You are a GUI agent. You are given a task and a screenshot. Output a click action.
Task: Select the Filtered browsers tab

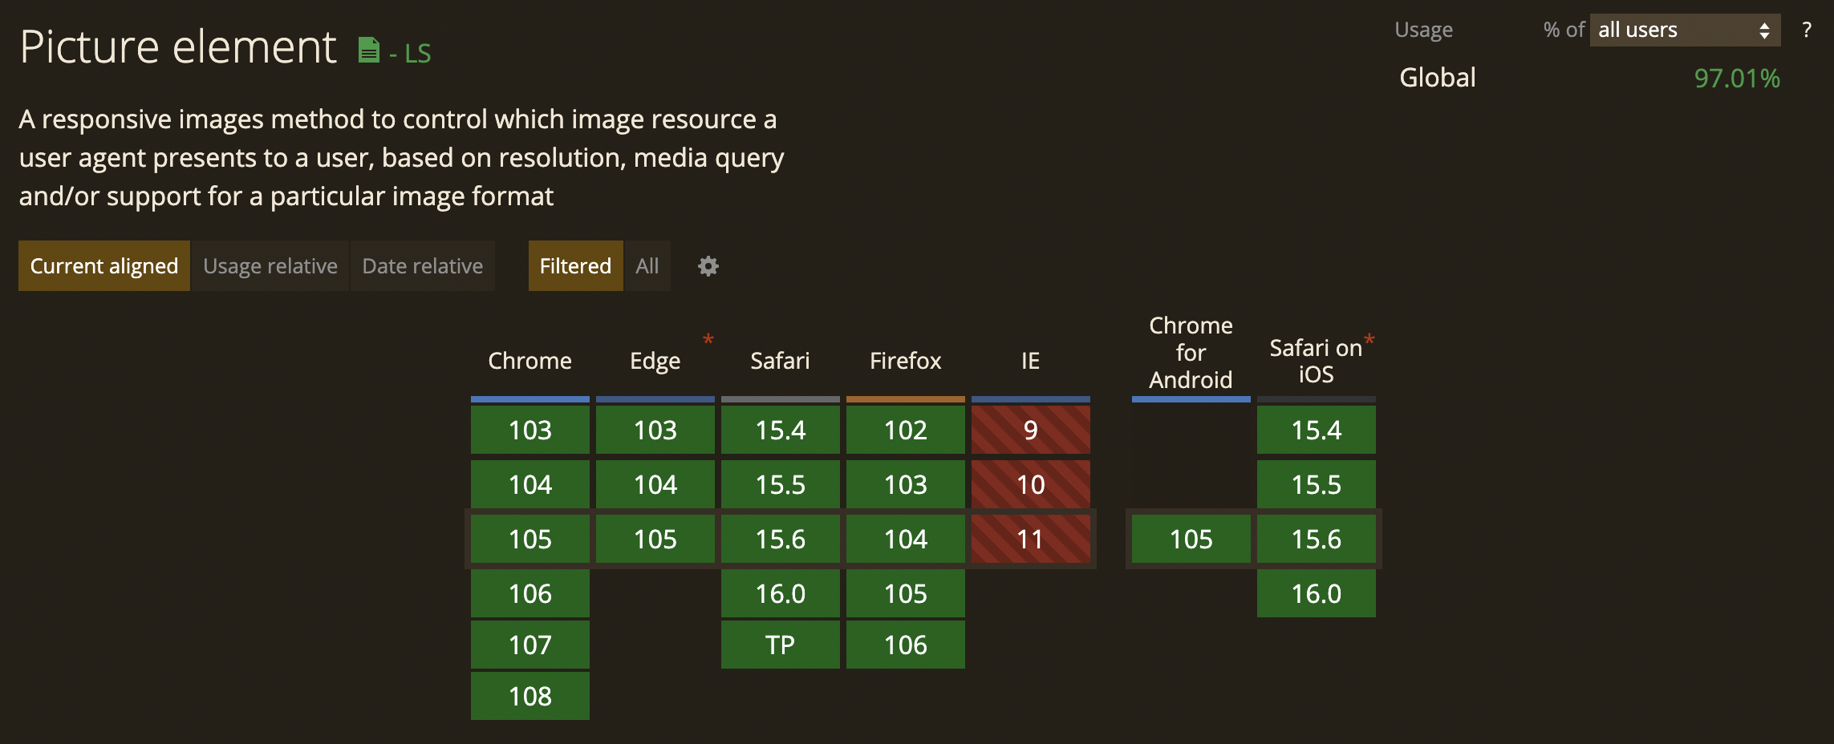pos(575,266)
